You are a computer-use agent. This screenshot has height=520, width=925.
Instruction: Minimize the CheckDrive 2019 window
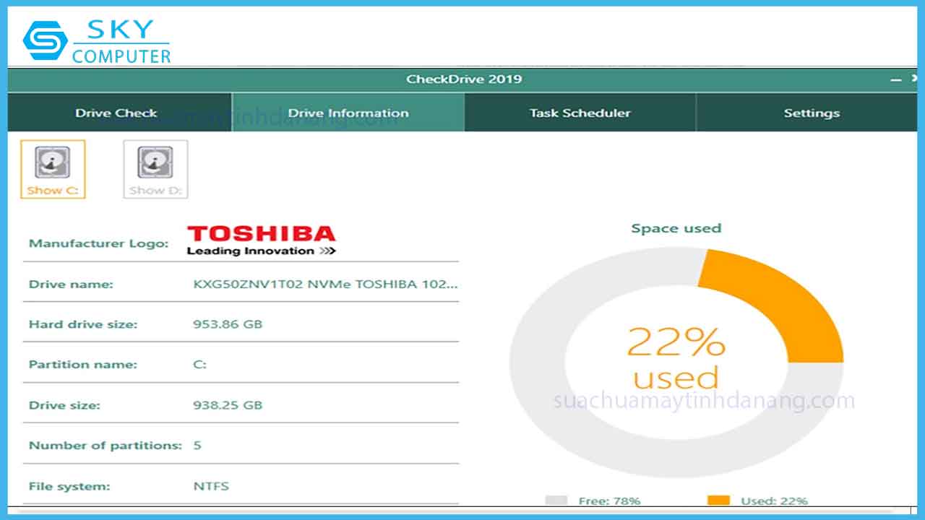(x=896, y=79)
